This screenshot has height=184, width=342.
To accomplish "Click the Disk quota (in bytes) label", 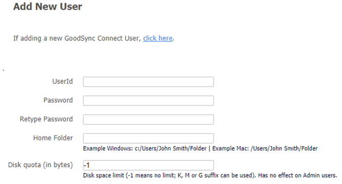I will point(41,165).
